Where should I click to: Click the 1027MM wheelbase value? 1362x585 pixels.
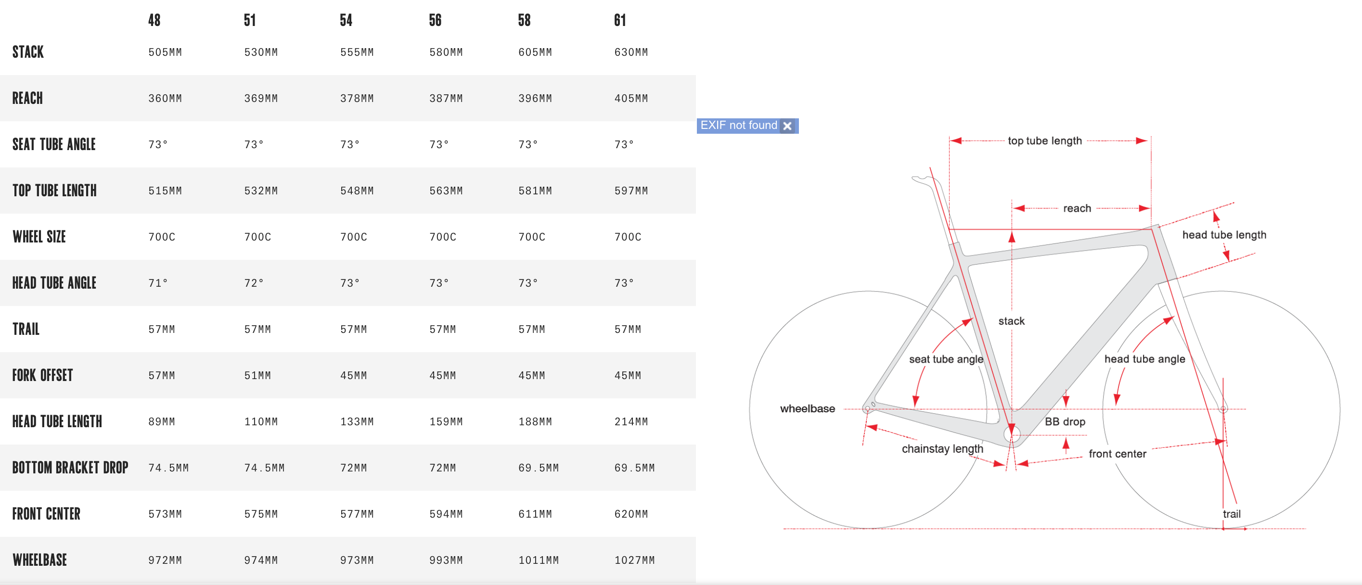pos(634,560)
